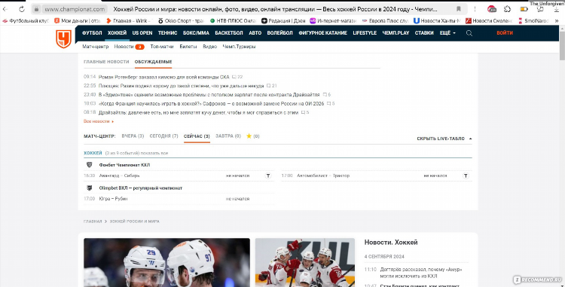This screenshot has width=565, height=287.
Task: Open the Билеты submenu link
Action: point(188,47)
